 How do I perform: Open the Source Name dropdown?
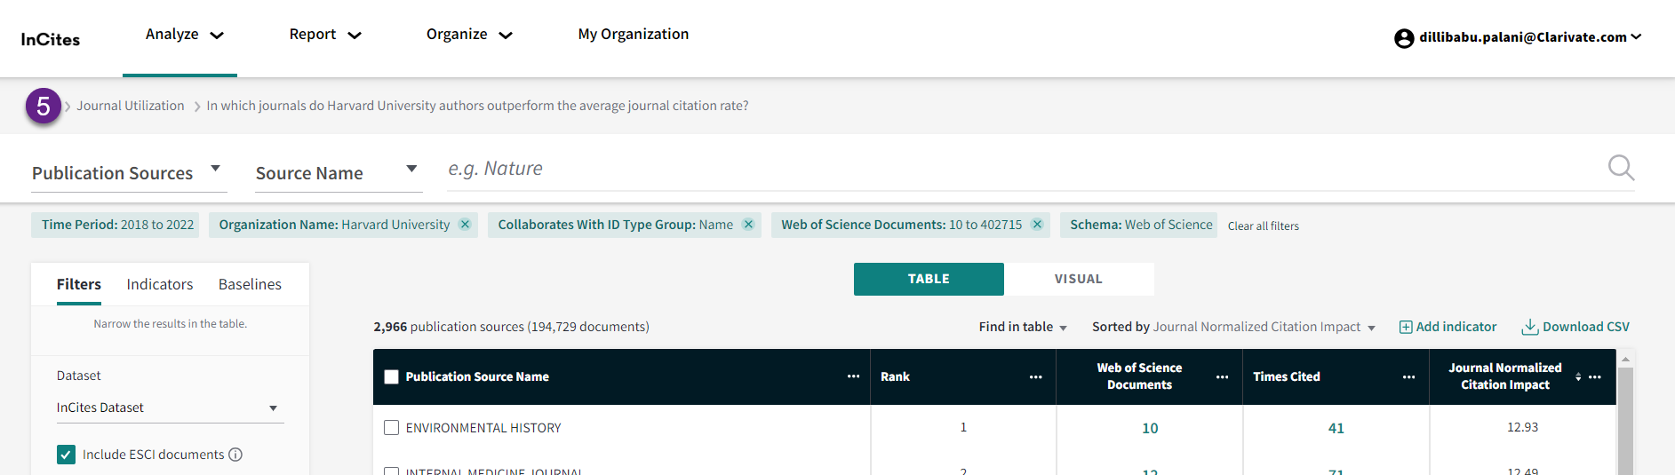pyautogui.click(x=338, y=172)
